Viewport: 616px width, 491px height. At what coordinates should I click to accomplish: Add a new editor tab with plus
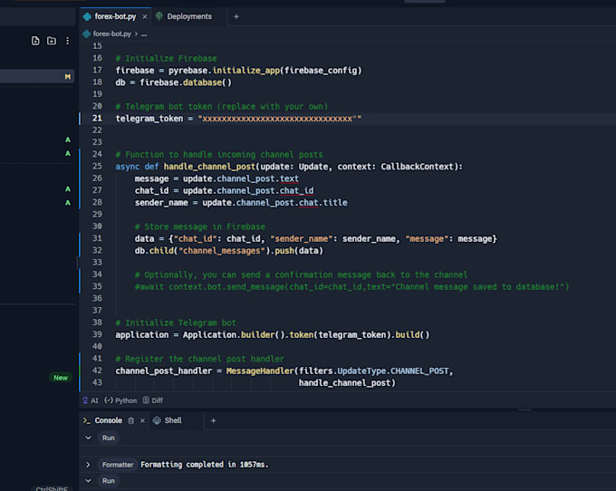point(236,16)
